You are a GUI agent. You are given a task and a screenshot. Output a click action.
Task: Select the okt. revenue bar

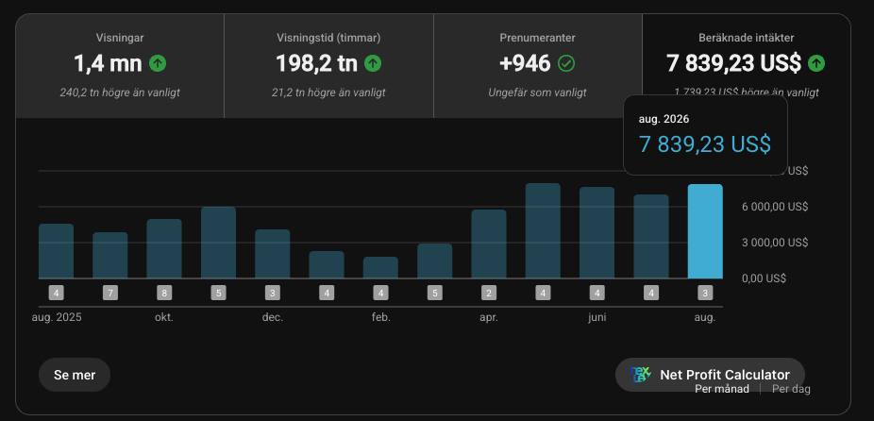(x=164, y=248)
